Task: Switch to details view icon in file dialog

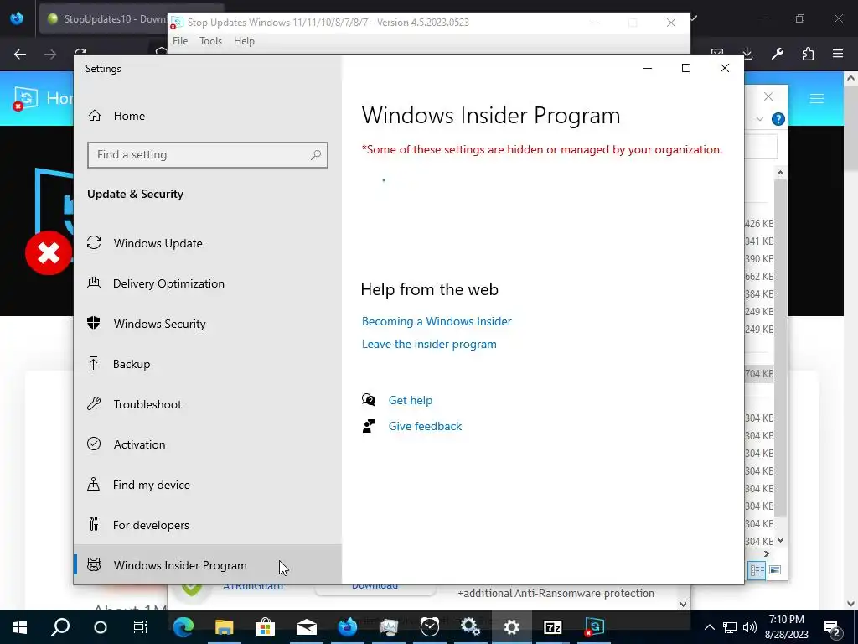Action: [757, 570]
